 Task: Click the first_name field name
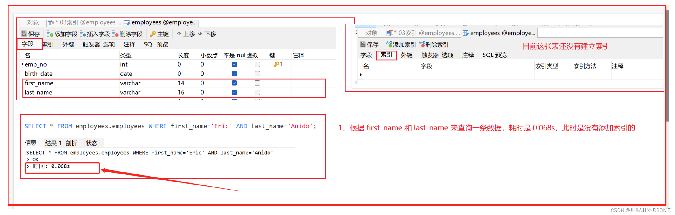pyautogui.click(x=39, y=83)
